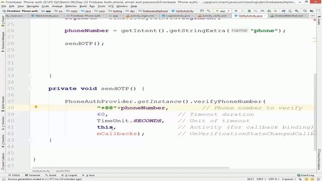The height and width of the screenshot is (181, 322).
Task: Click the Sync Project with Gradle icon
Action: [x=284, y=11]
